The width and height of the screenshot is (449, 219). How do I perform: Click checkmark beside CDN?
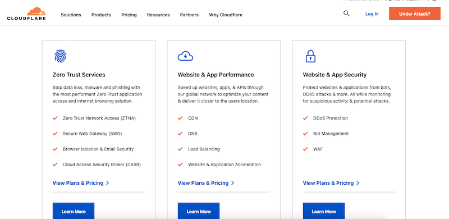pyautogui.click(x=180, y=118)
